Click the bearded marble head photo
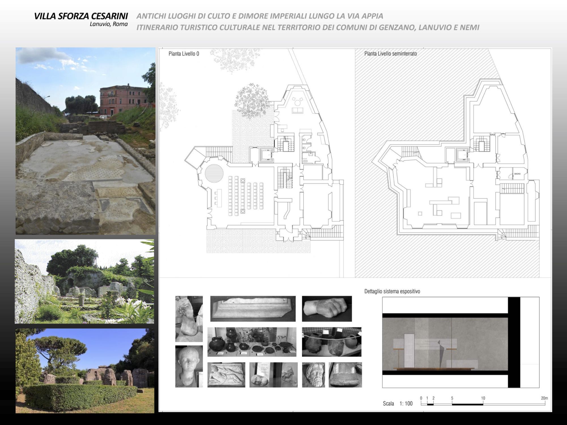 [x=313, y=375]
